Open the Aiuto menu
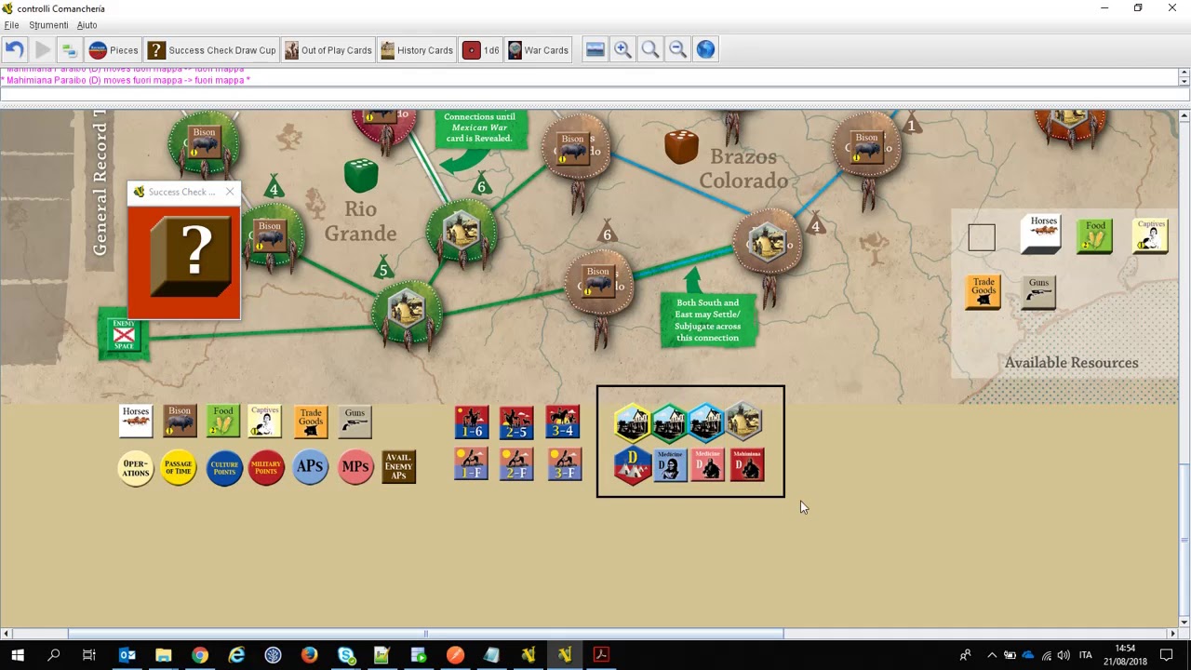This screenshot has width=1191, height=670. tap(87, 25)
